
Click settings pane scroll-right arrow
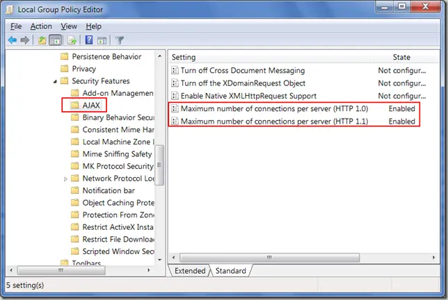[x=433, y=258]
